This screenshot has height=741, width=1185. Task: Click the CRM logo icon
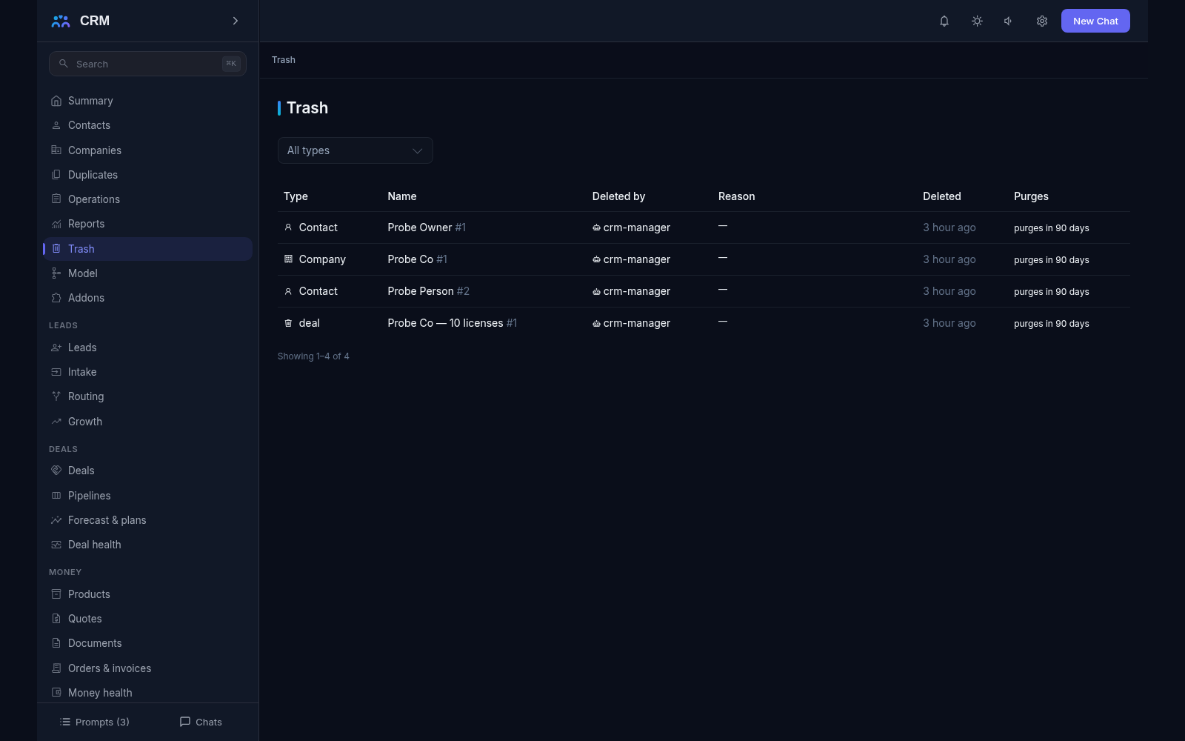[x=61, y=21]
